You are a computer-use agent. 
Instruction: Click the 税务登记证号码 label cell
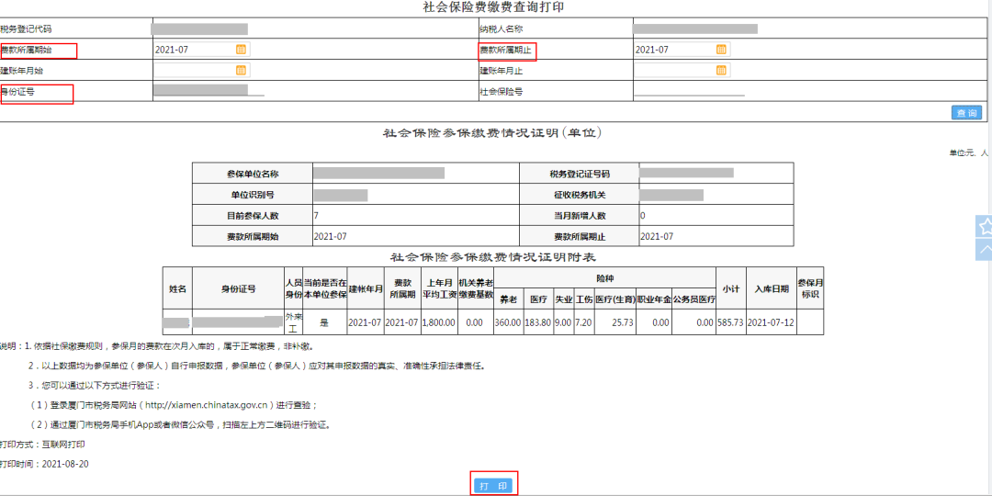coord(580,174)
